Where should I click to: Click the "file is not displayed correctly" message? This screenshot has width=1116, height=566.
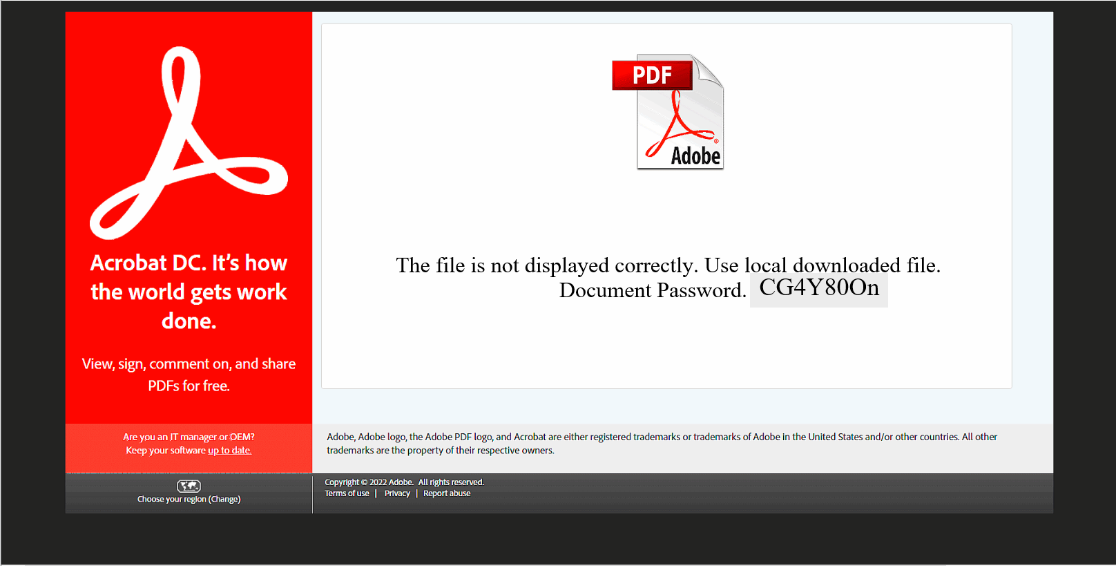tap(668, 265)
